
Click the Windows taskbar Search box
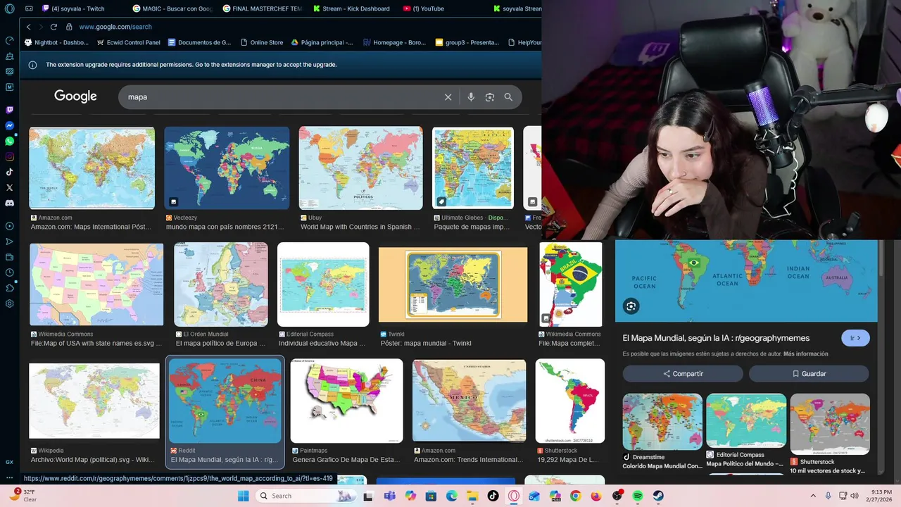coord(306,496)
